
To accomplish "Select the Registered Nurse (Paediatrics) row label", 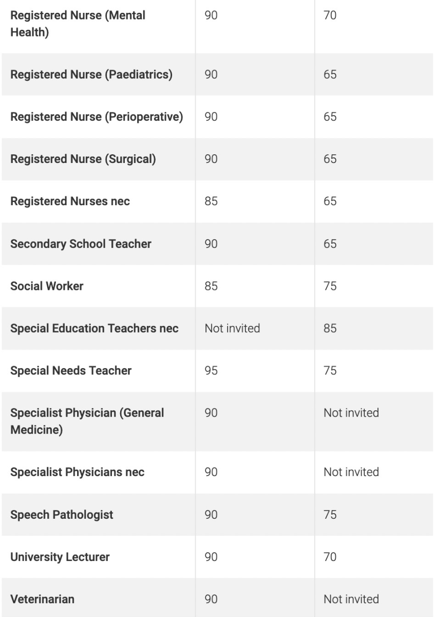I will [x=91, y=75].
